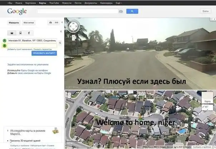
Task: Open the on-screen keyboard icon in search box
Action: click(121, 11)
